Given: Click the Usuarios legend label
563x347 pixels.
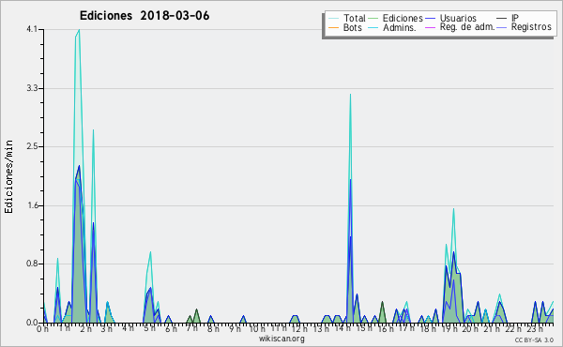Looking at the screenshot, I should click(x=458, y=18).
